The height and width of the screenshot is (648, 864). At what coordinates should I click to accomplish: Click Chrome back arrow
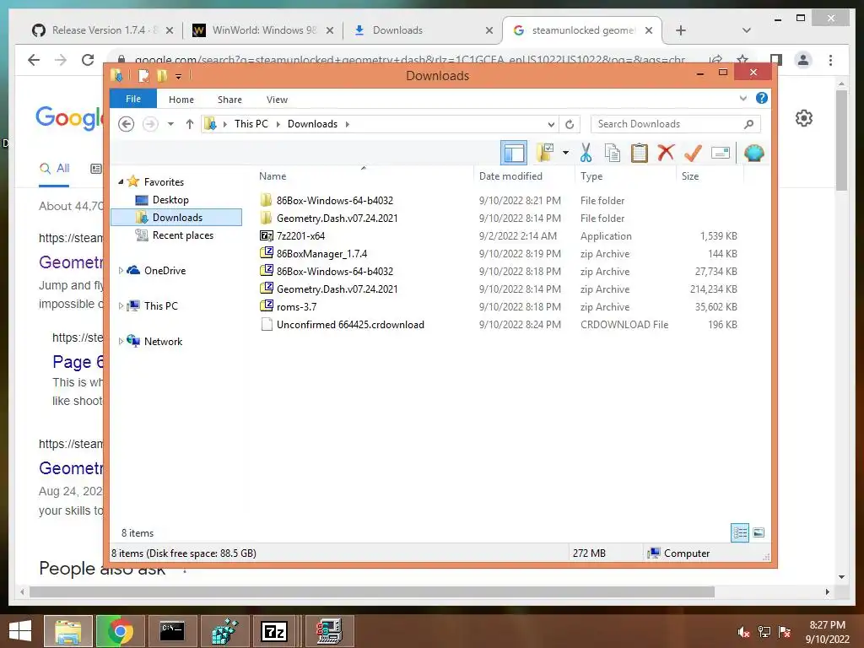(34, 60)
